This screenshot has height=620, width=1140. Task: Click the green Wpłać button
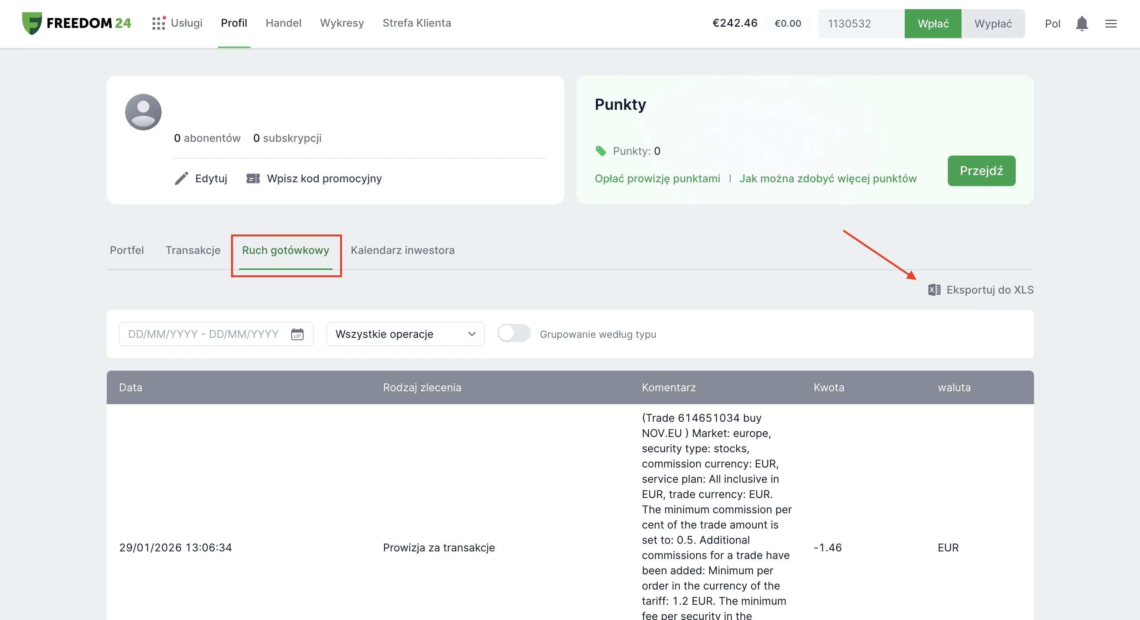tap(933, 24)
